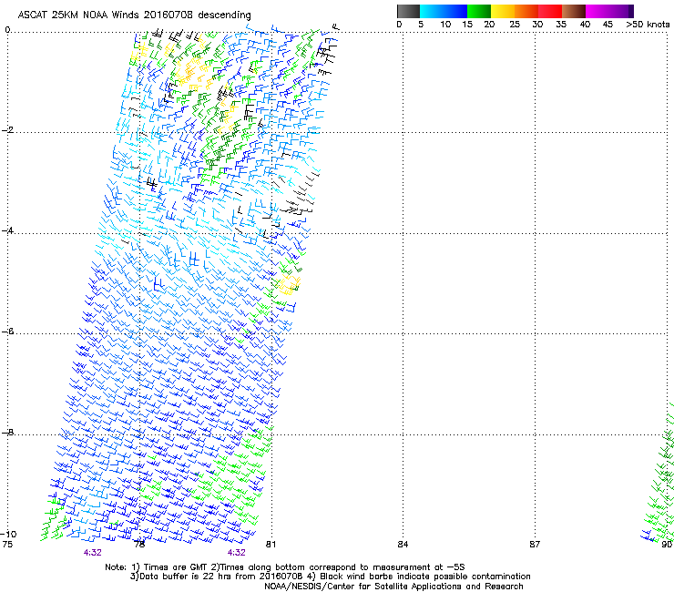The height and width of the screenshot is (592, 674).
Task: Click the brown 35-40 knots legend segment
Action: click(574, 11)
